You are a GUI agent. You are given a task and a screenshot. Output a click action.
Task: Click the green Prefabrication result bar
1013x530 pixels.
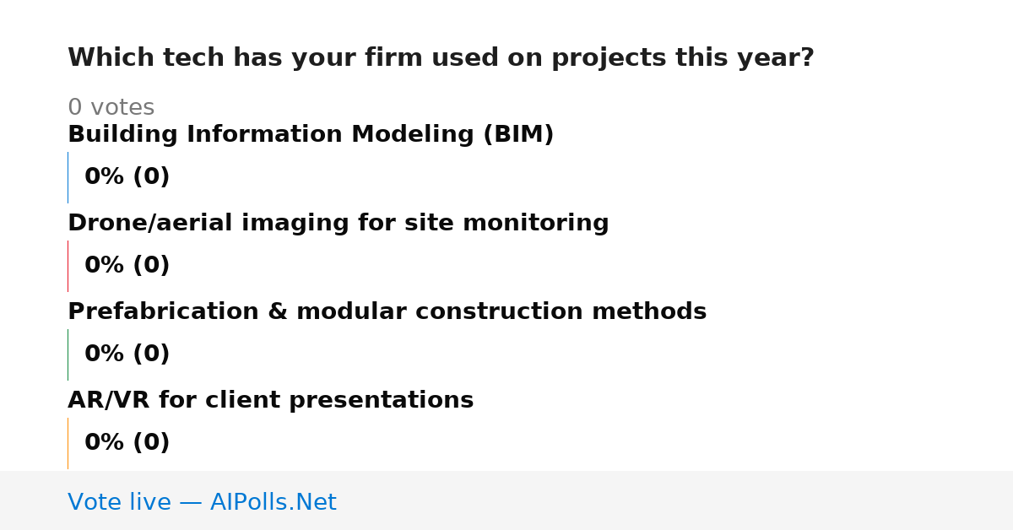[68, 354]
